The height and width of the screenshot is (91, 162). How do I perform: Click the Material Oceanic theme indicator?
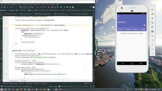click(54, 86)
